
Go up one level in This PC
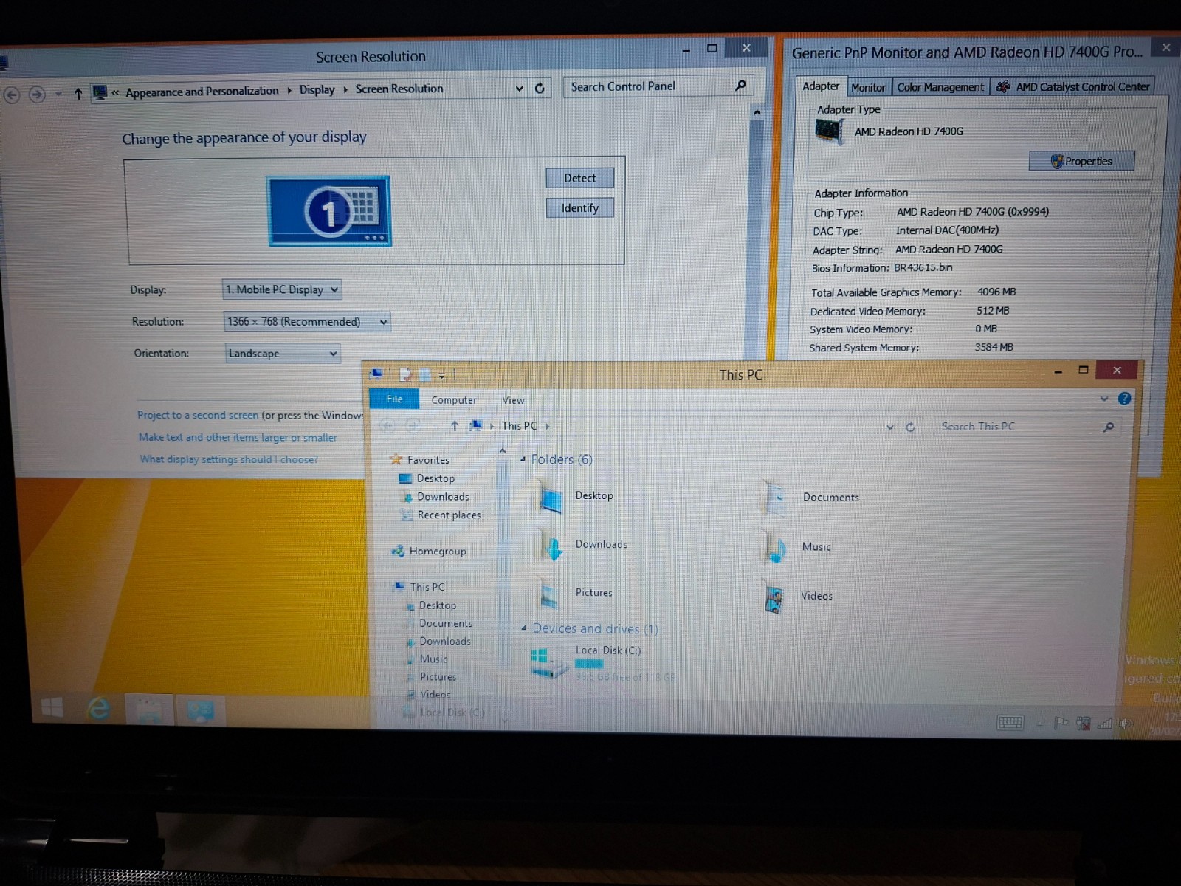(x=455, y=426)
